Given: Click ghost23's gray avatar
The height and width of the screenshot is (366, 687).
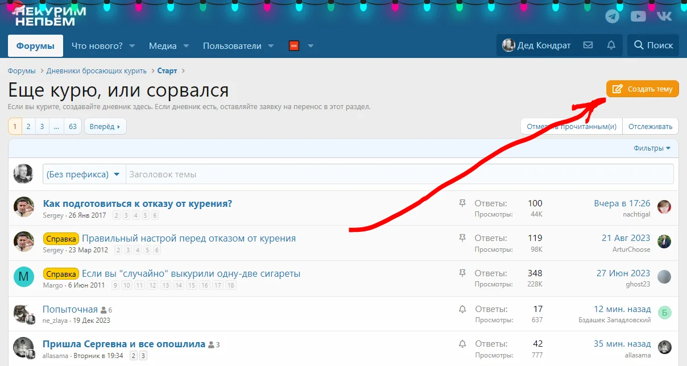Looking at the screenshot, I should point(664,277).
